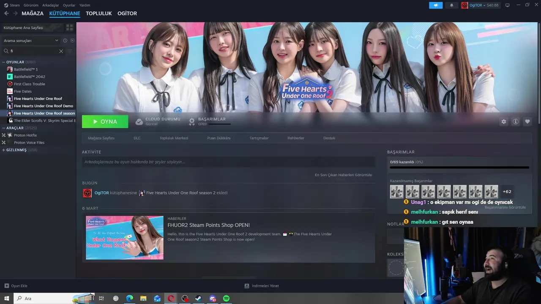Open Rehberler link
This screenshot has height=304, width=541.
(x=296, y=138)
